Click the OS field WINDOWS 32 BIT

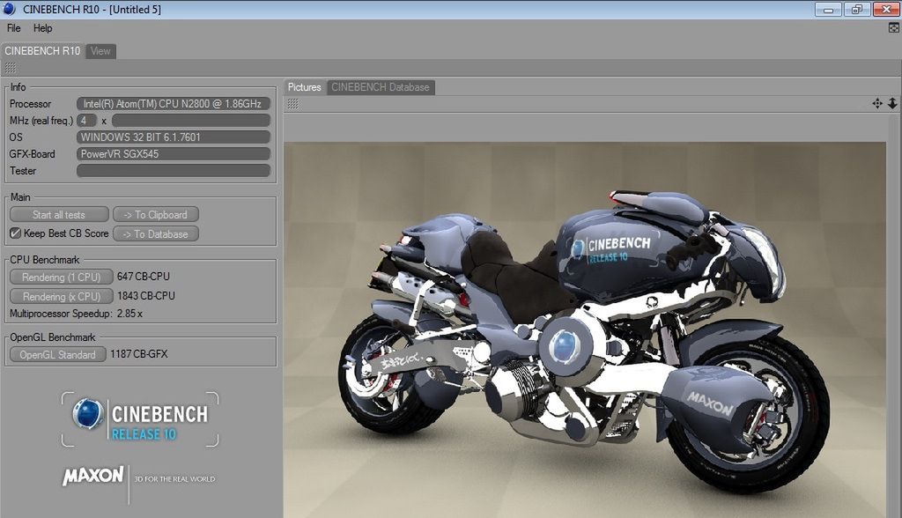tap(174, 137)
